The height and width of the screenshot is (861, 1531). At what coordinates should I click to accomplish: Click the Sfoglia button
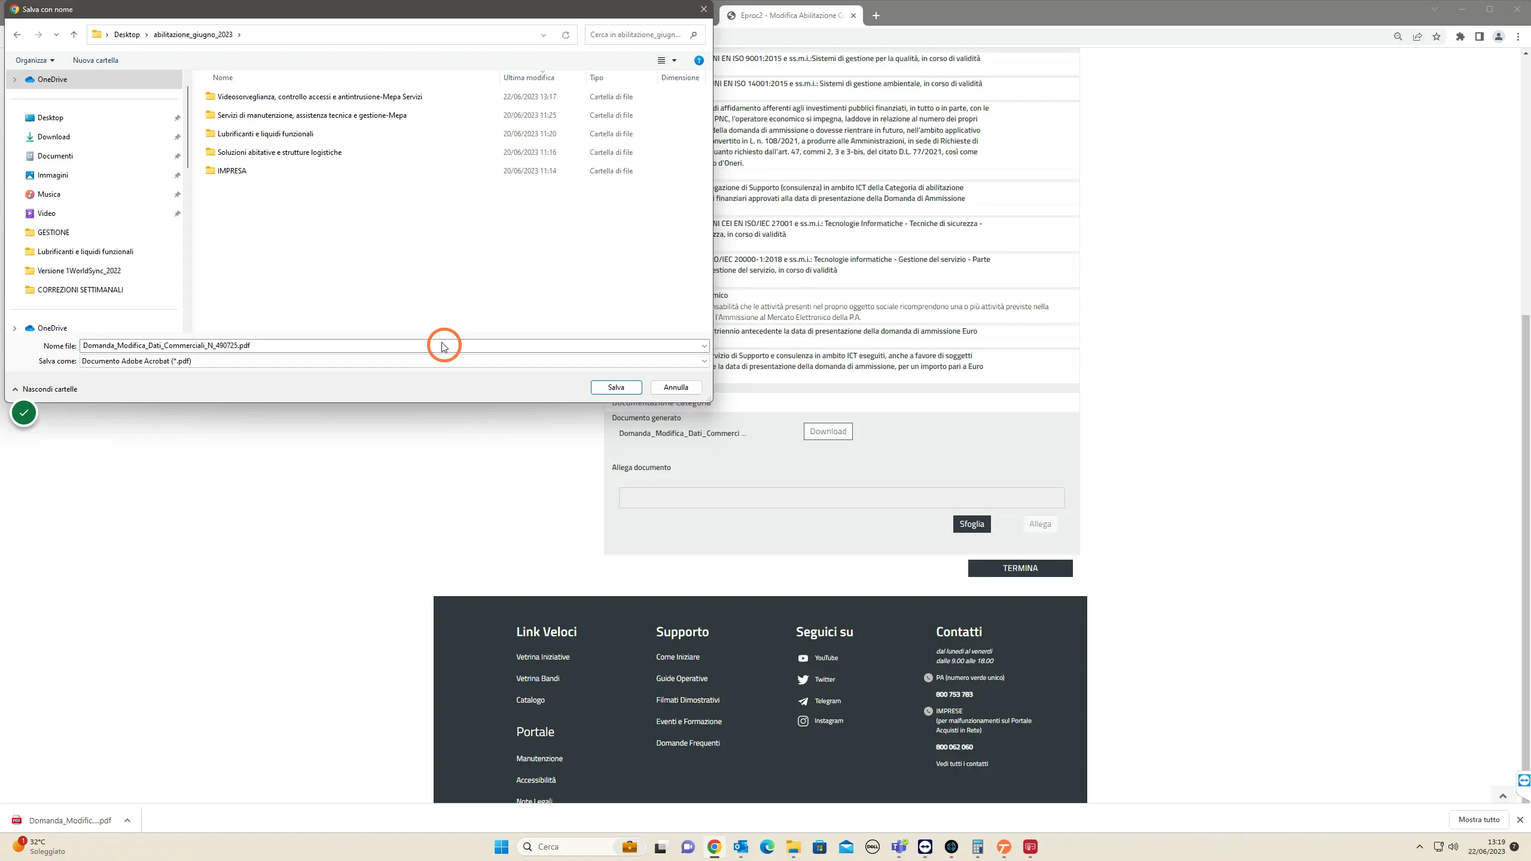pos(971,524)
